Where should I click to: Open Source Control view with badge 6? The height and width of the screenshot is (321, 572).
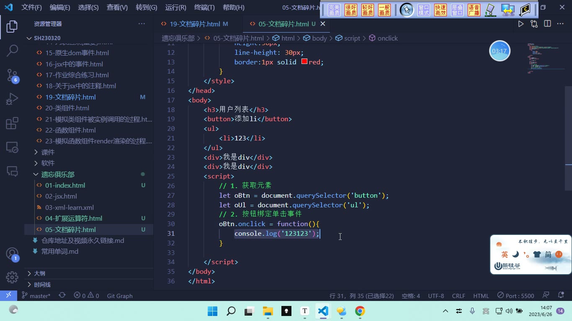pyautogui.click(x=12, y=75)
